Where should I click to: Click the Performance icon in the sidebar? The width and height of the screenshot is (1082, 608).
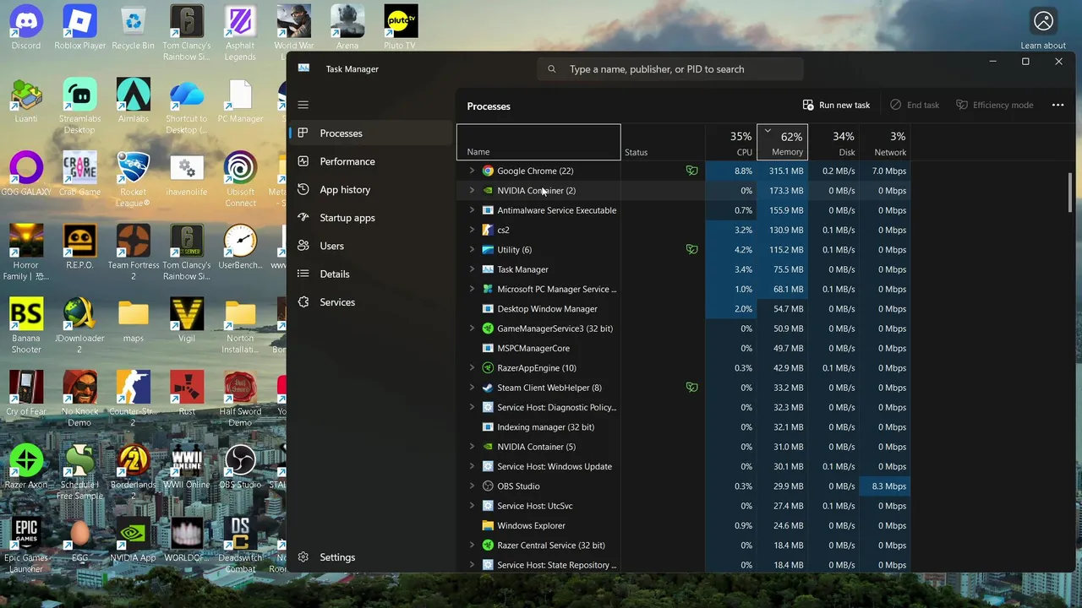[x=303, y=161]
